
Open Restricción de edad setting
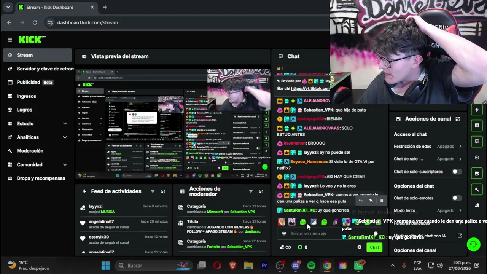pos(428,146)
